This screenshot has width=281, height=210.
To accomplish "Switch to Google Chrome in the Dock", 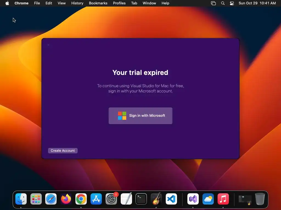I will 81,199.
